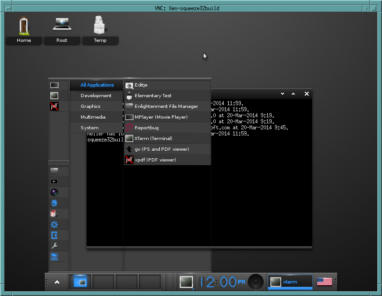Select the terminal icon in the left sidebar
382x296 pixels.
[54, 181]
